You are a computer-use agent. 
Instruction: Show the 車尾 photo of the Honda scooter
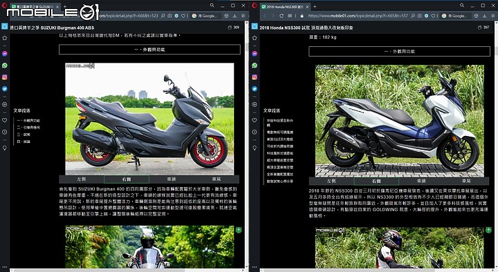coord(467,181)
